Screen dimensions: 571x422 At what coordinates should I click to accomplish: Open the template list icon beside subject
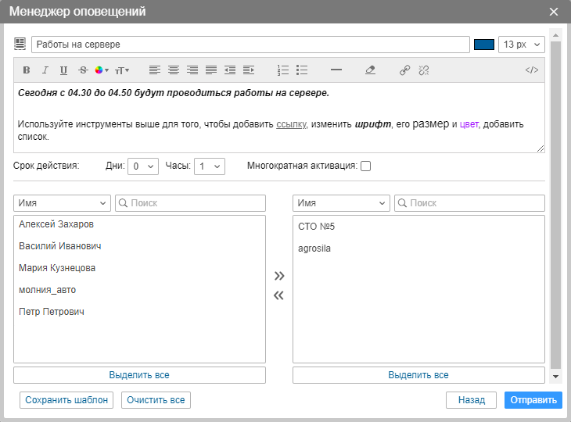pyautogui.click(x=20, y=44)
